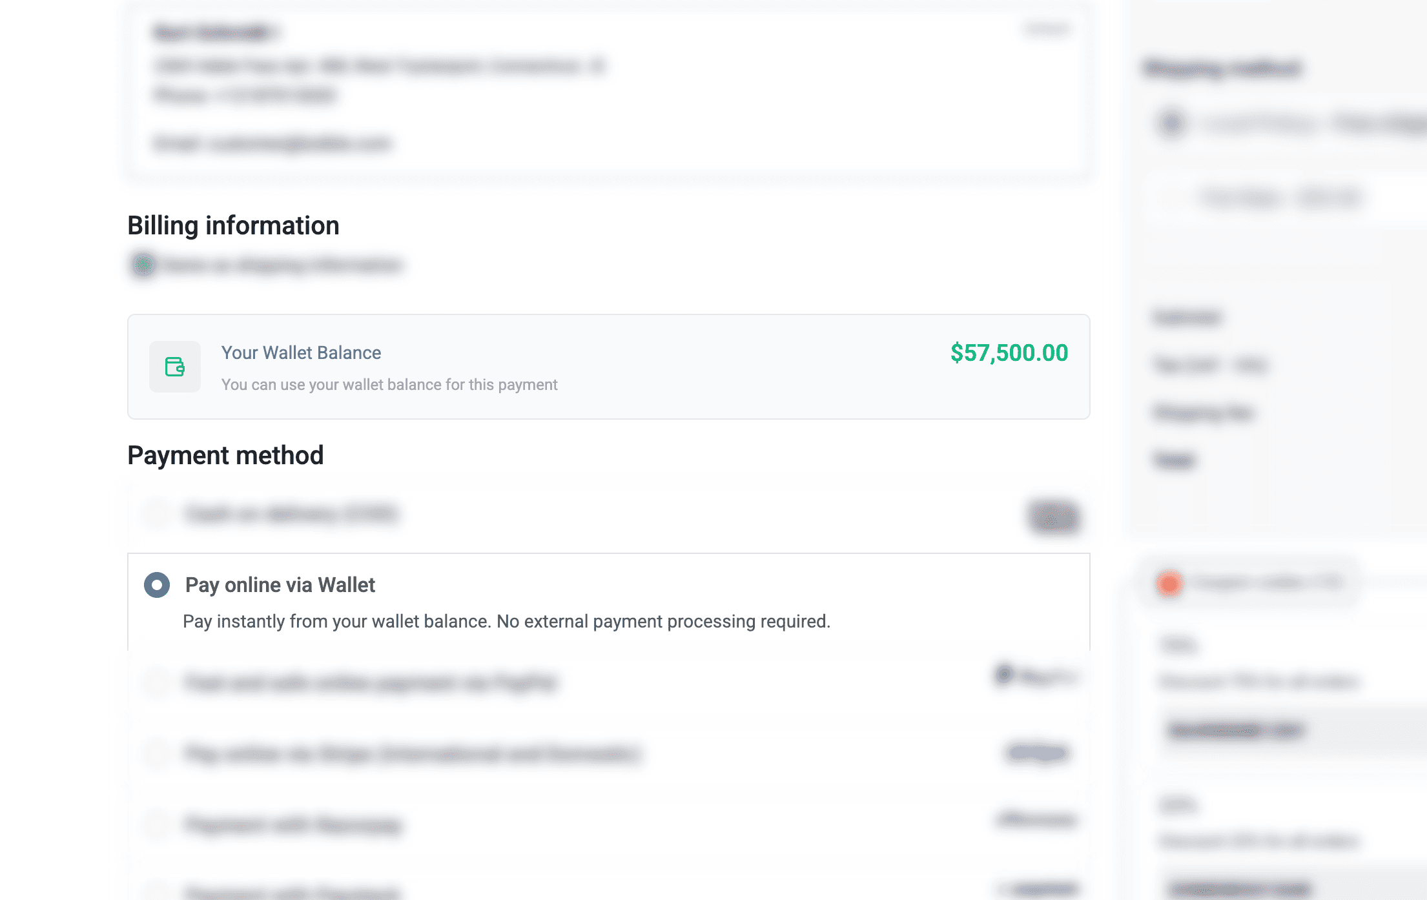Viewport: 1427px width, 900px height.
Task: Open the wallet balance details card
Action: tap(609, 367)
